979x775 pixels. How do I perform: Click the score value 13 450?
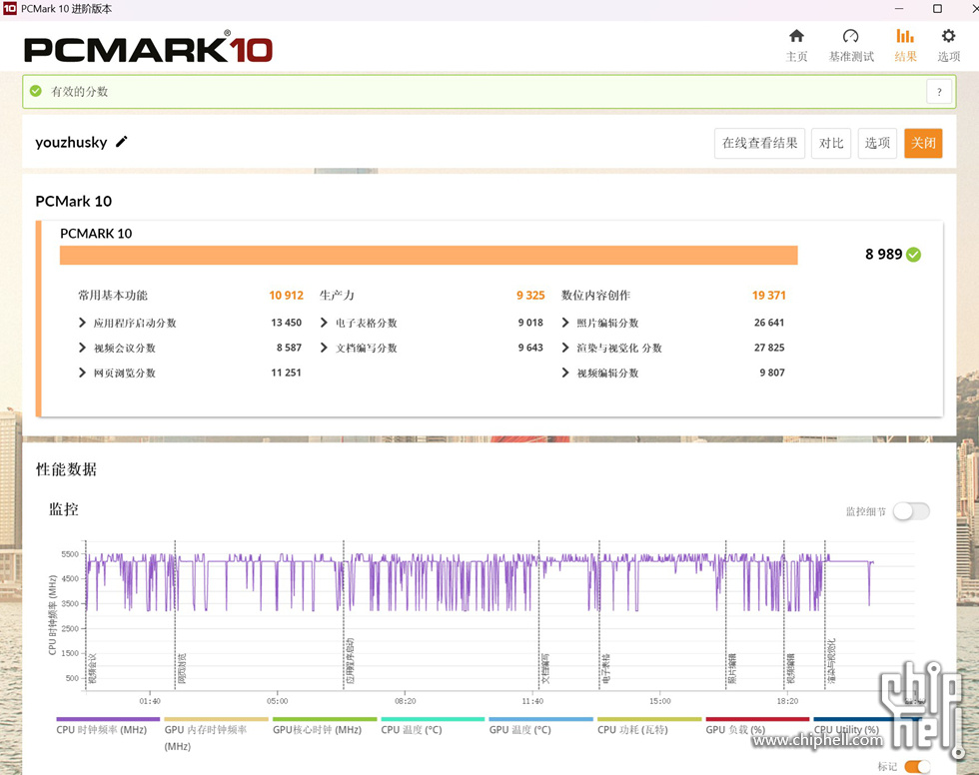286,323
